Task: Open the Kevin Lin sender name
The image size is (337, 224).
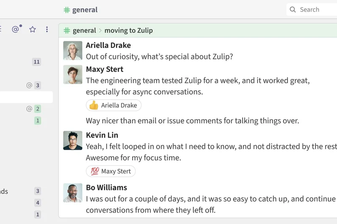Action: pos(102,135)
